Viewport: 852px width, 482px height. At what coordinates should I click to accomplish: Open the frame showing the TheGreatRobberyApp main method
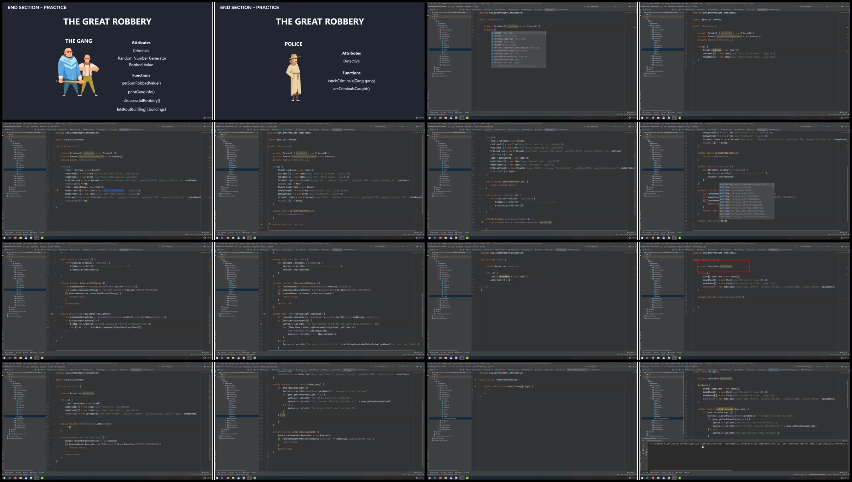pyautogui.click(x=532, y=421)
